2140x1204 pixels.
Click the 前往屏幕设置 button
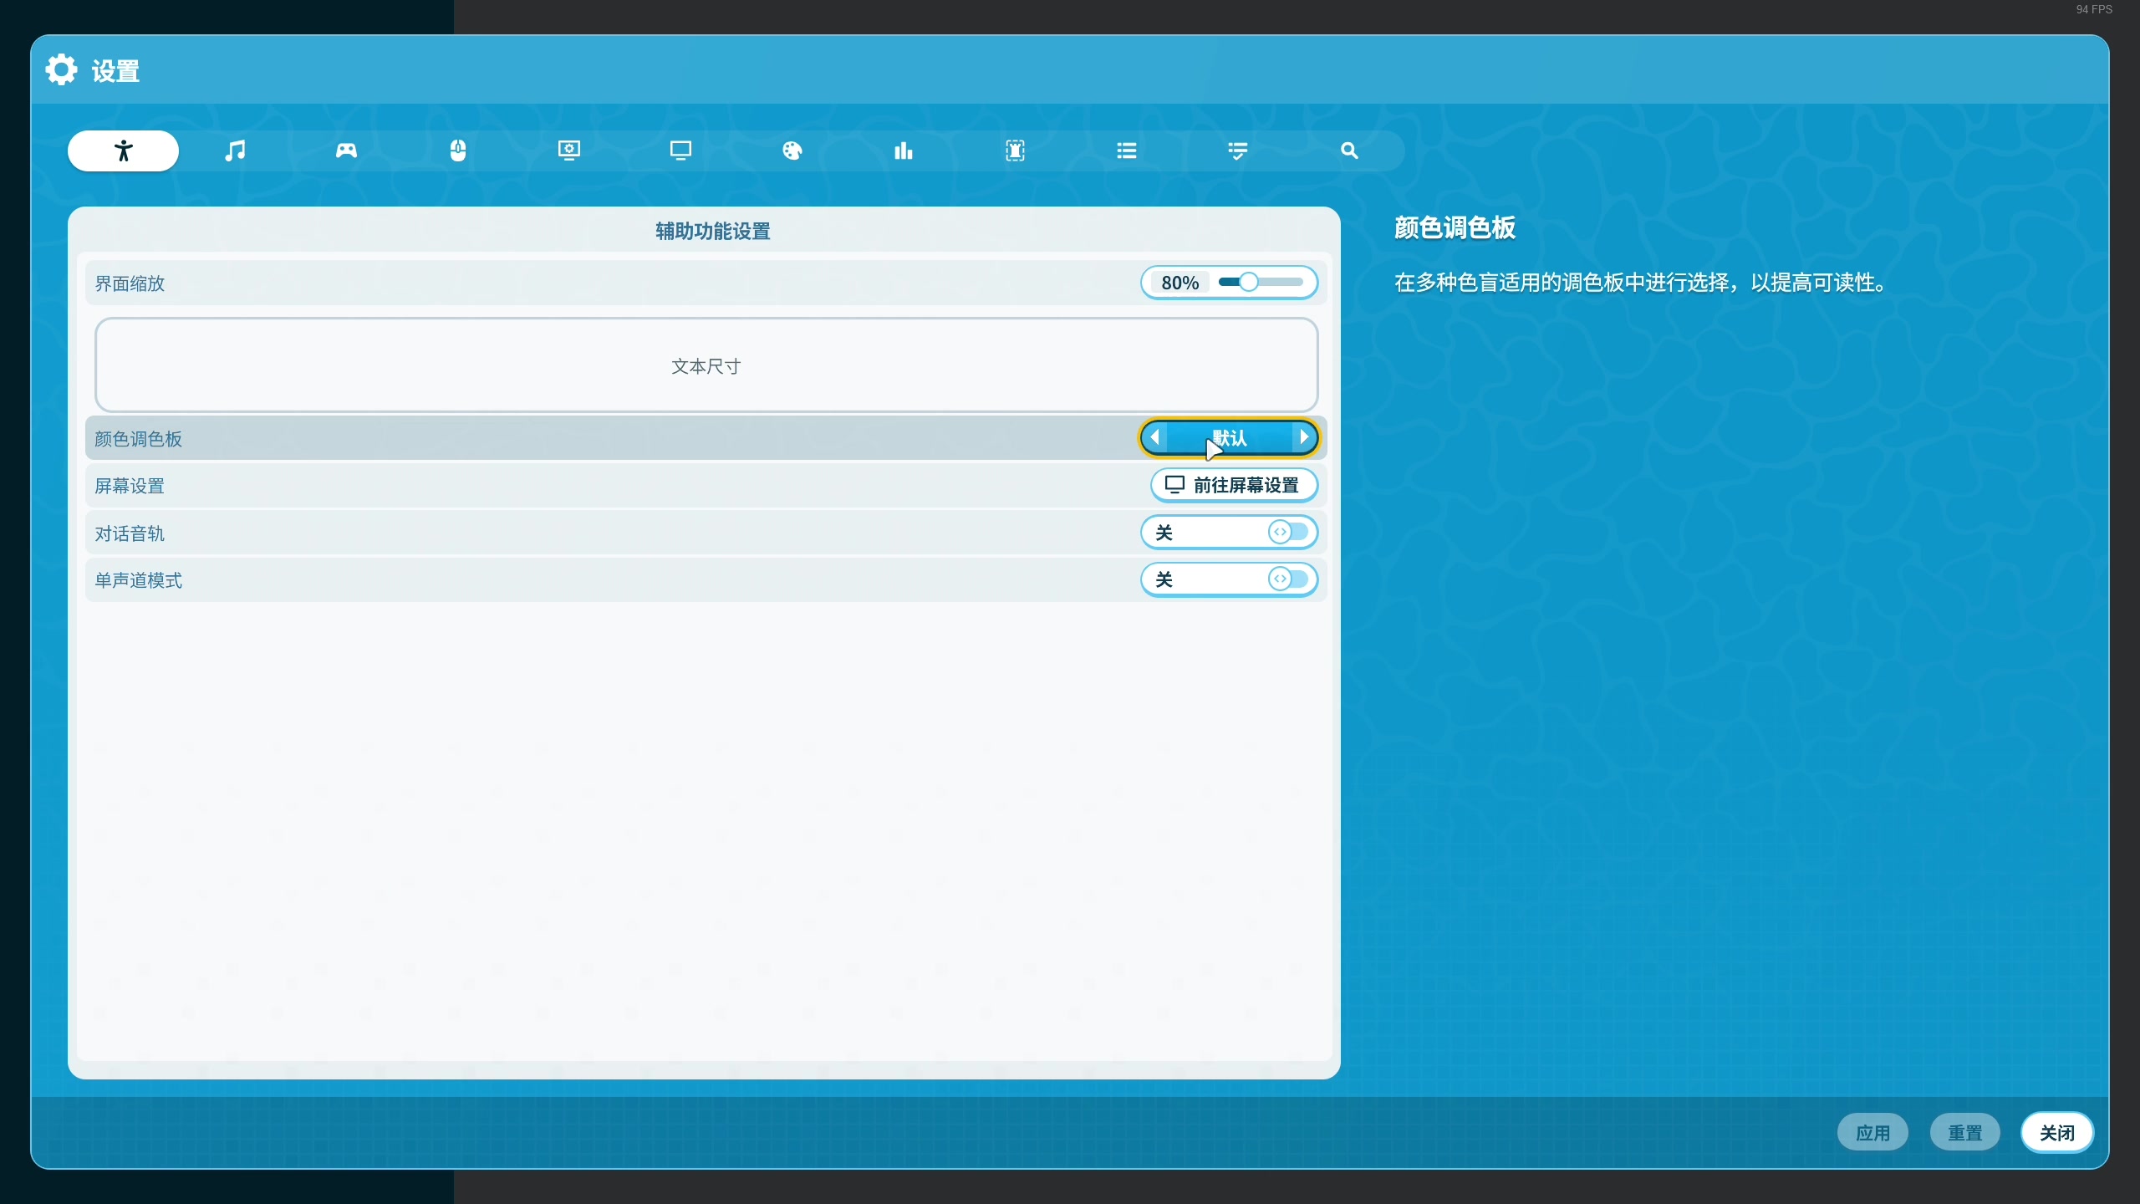1234,485
